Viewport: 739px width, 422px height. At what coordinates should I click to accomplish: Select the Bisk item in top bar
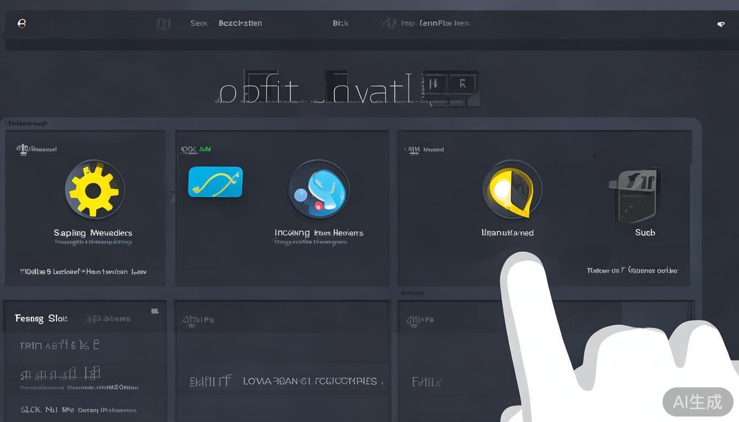coord(340,23)
